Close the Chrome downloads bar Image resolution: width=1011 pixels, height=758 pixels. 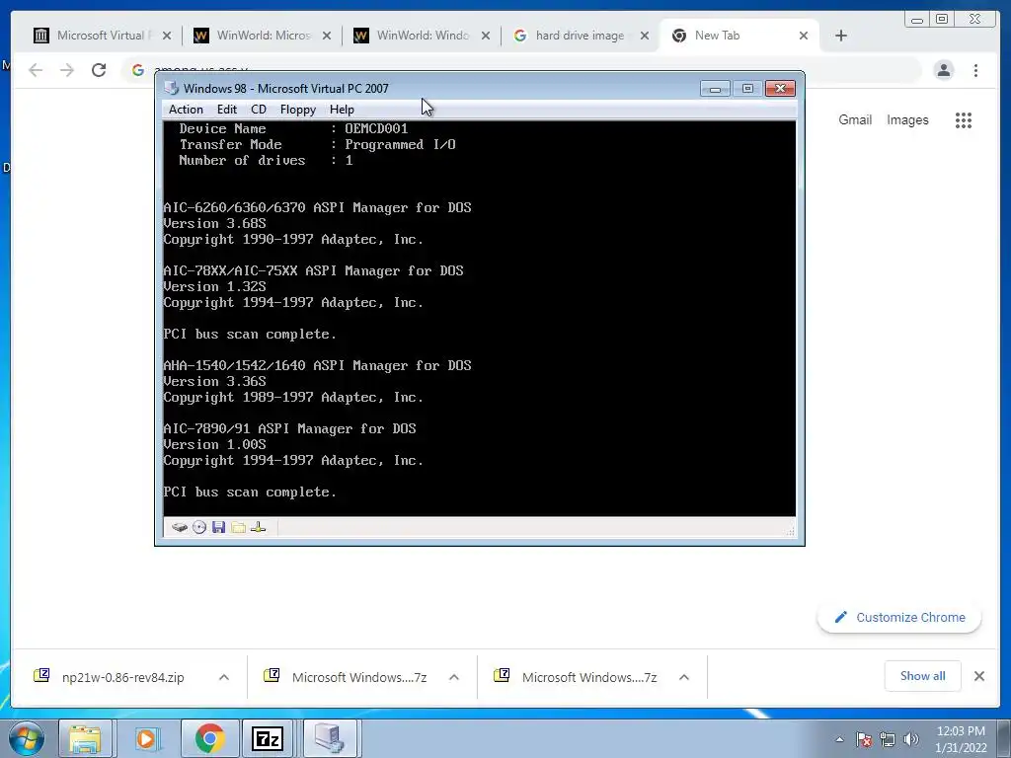pyautogui.click(x=978, y=675)
